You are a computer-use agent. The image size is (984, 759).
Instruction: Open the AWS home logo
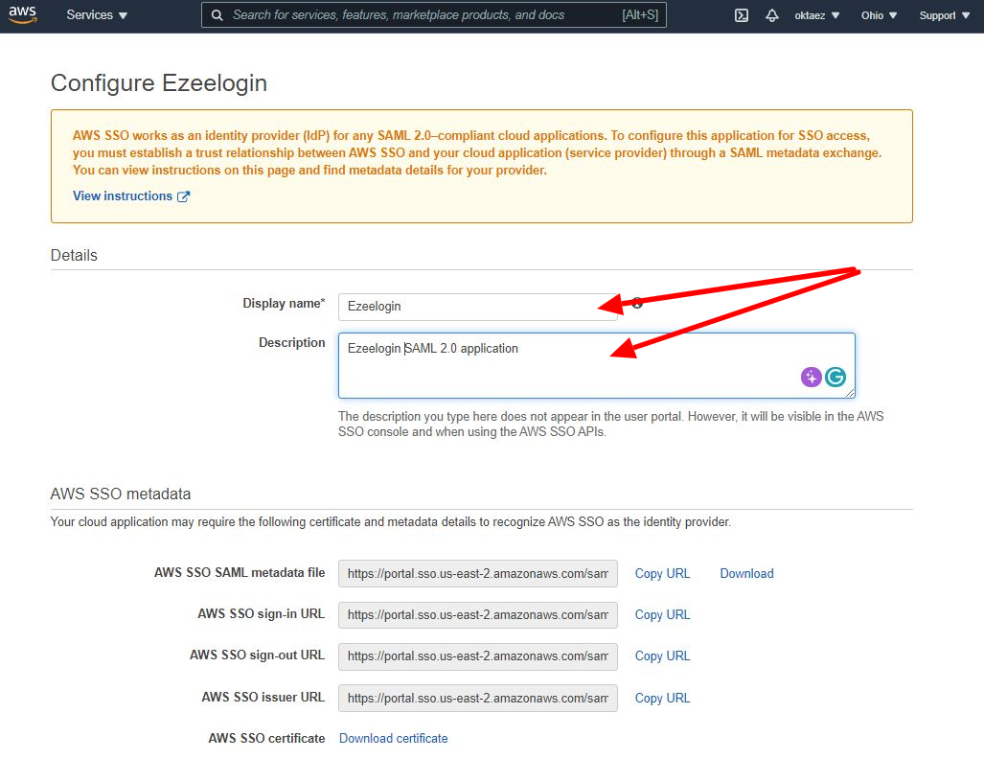point(23,15)
